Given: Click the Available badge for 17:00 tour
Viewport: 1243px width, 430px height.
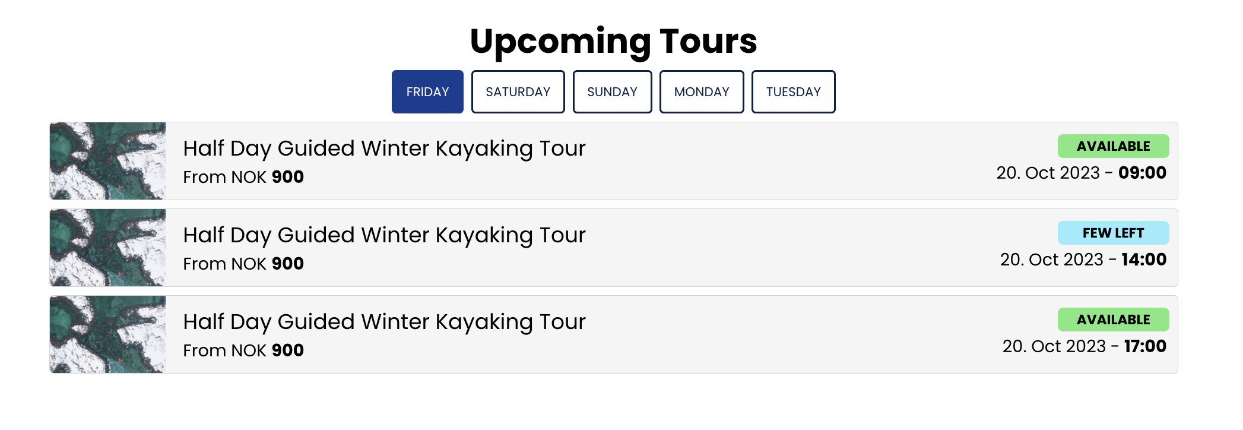Looking at the screenshot, I should click(x=1113, y=320).
